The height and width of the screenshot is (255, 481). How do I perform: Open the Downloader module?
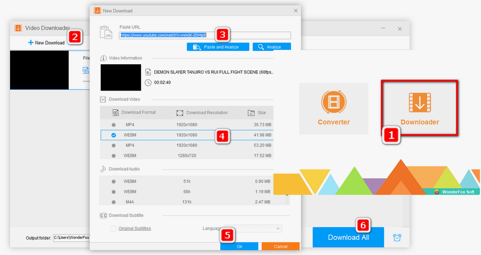419,108
